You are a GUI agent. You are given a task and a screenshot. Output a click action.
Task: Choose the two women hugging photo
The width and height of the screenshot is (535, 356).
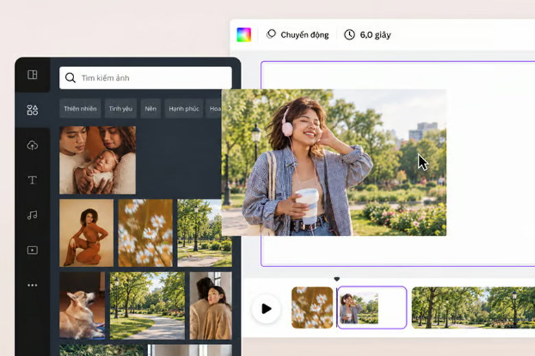211,305
